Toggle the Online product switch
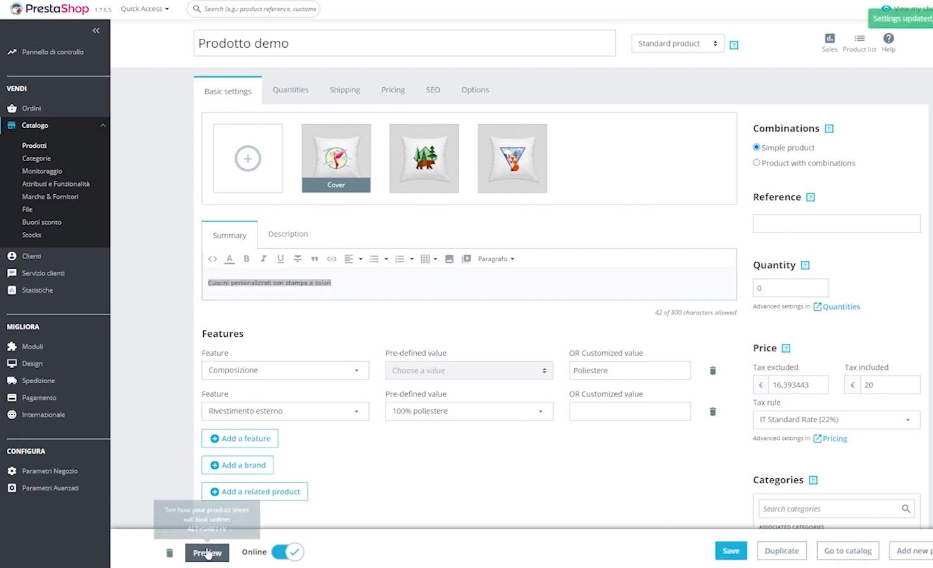Screen dimensions: 933x568 [287, 552]
